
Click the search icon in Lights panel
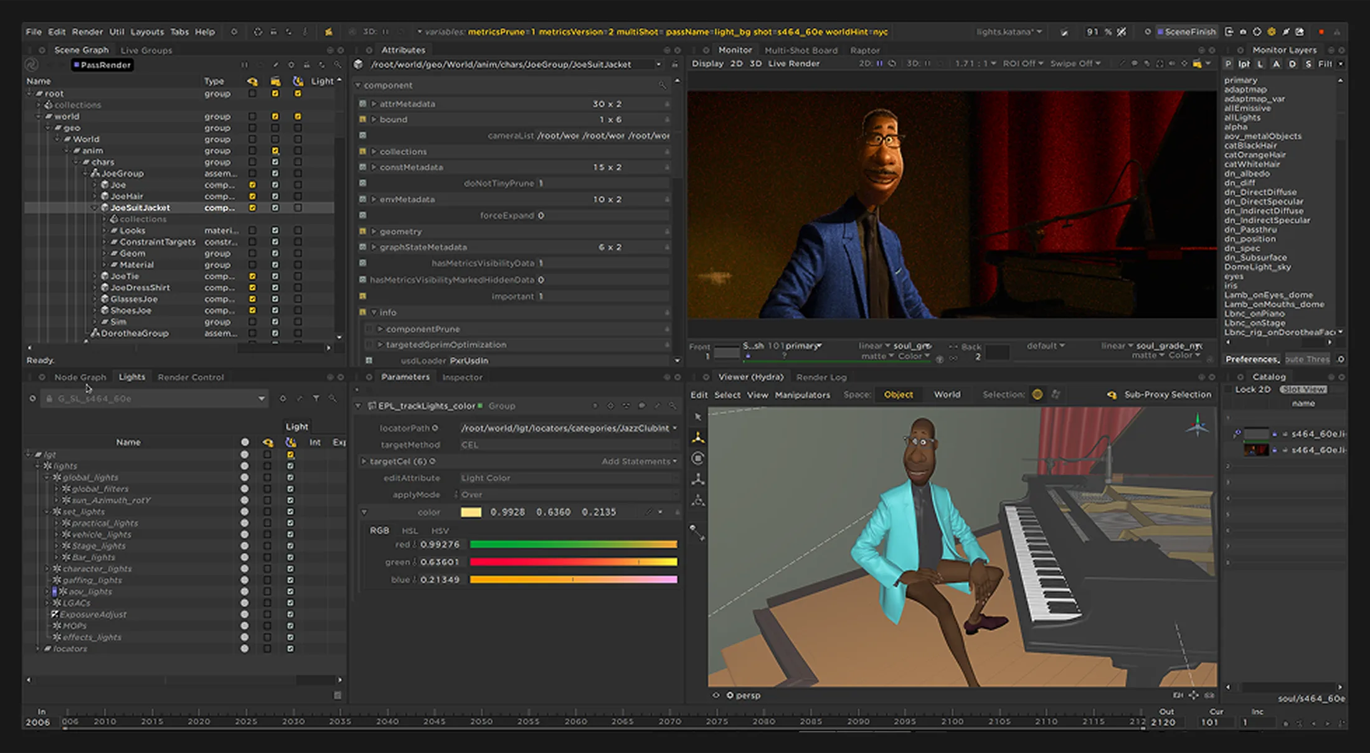pos(333,398)
